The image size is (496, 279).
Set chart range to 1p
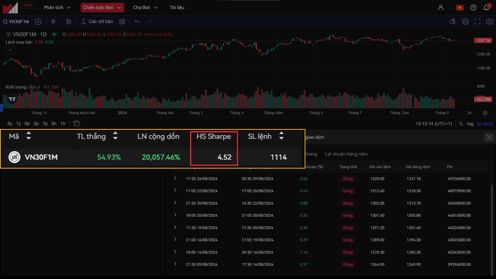pyautogui.click(x=45, y=123)
